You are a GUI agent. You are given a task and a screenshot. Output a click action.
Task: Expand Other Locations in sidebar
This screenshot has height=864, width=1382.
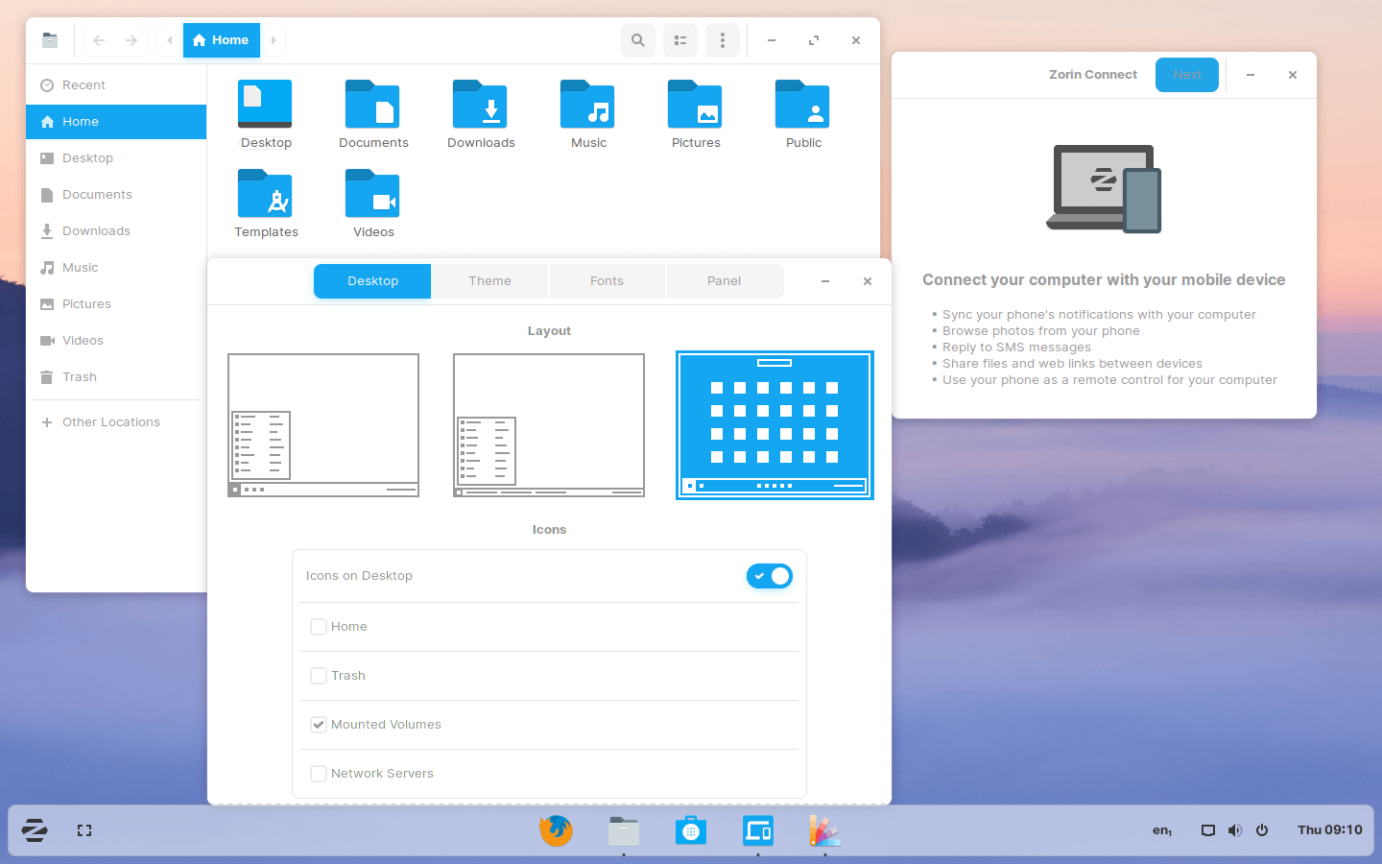110,422
